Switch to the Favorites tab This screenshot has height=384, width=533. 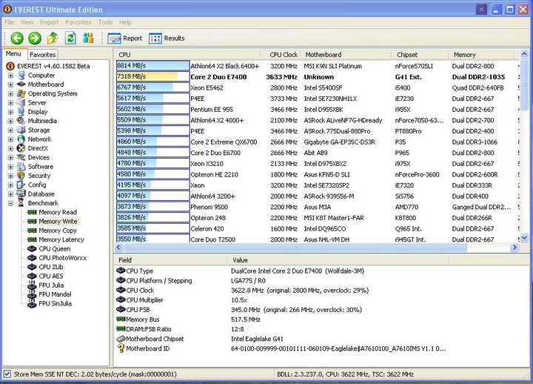click(x=42, y=54)
